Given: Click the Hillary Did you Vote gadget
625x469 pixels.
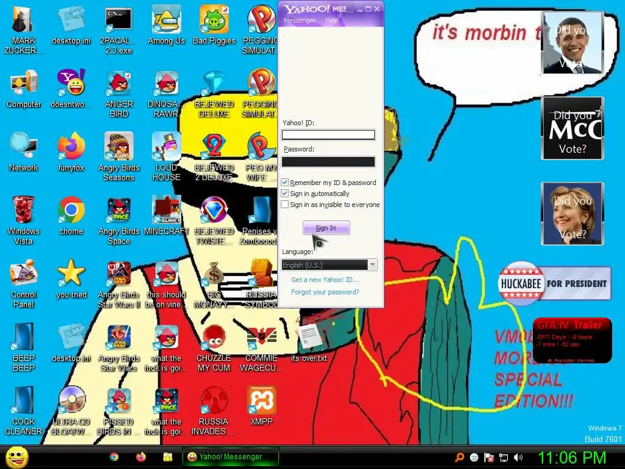Looking at the screenshot, I should (x=573, y=214).
